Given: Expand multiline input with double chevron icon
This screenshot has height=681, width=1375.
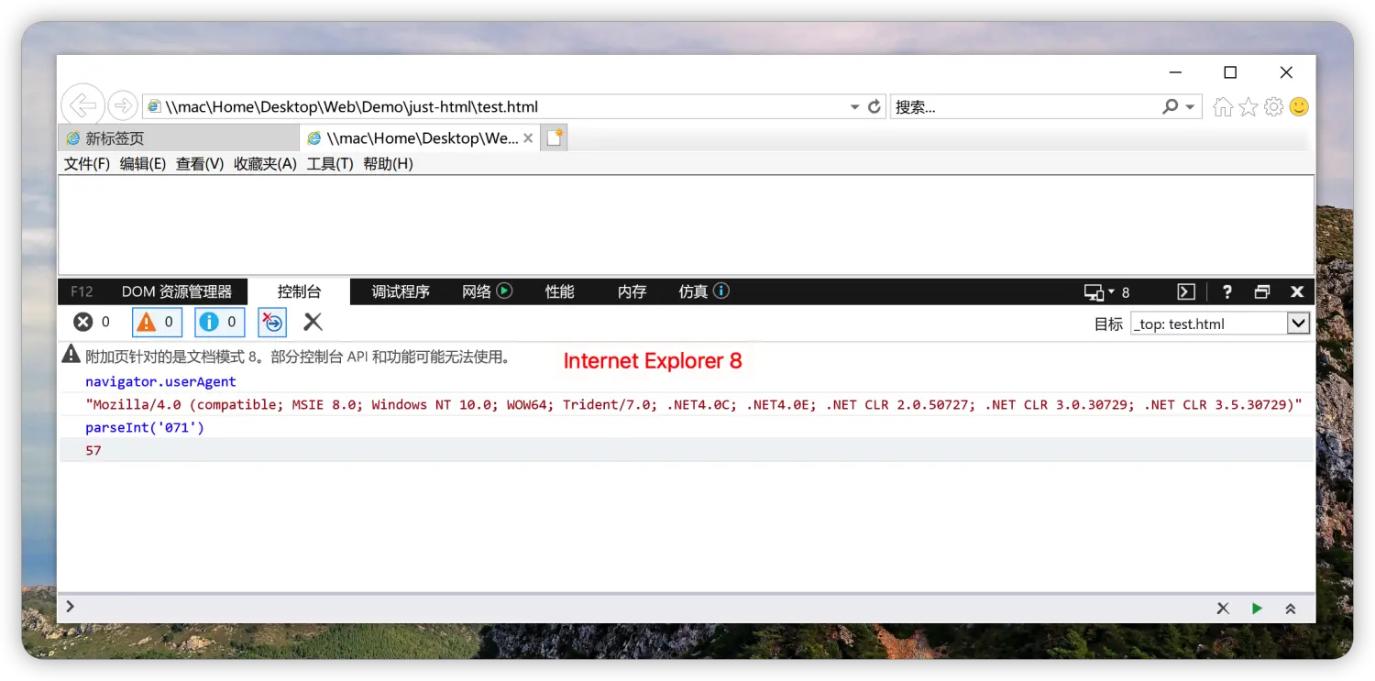Looking at the screenshot, I should pyautogui.click(x=1291, y=609).
